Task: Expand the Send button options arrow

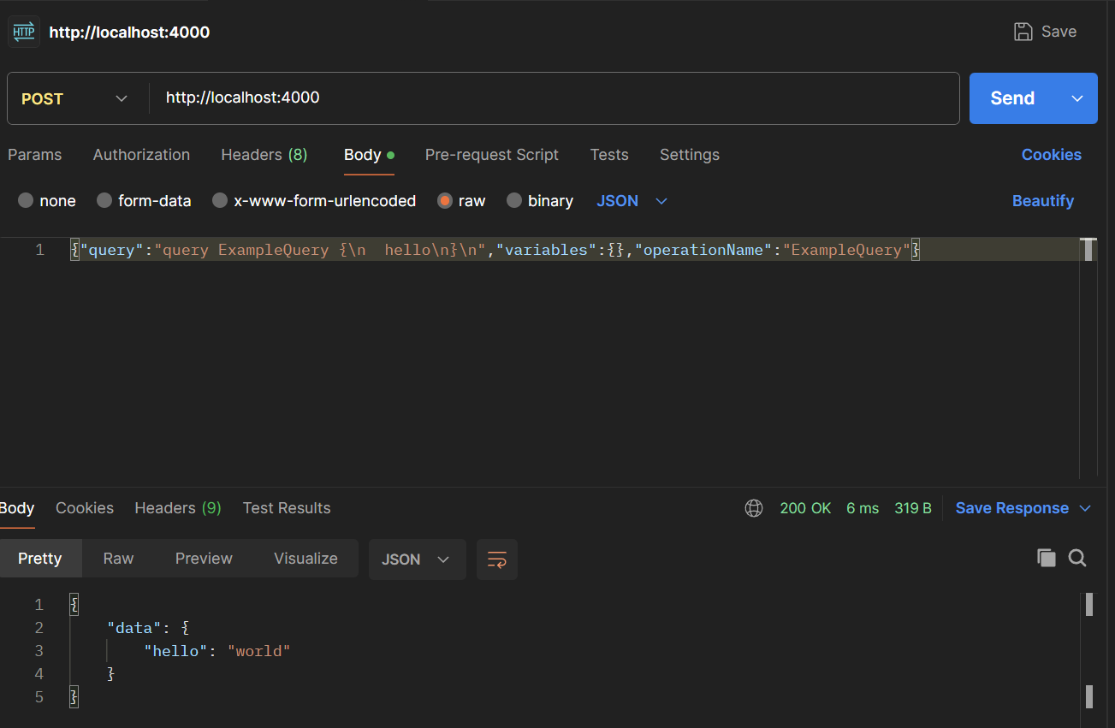Action: pyautogui.click(x=1077, y=98)
